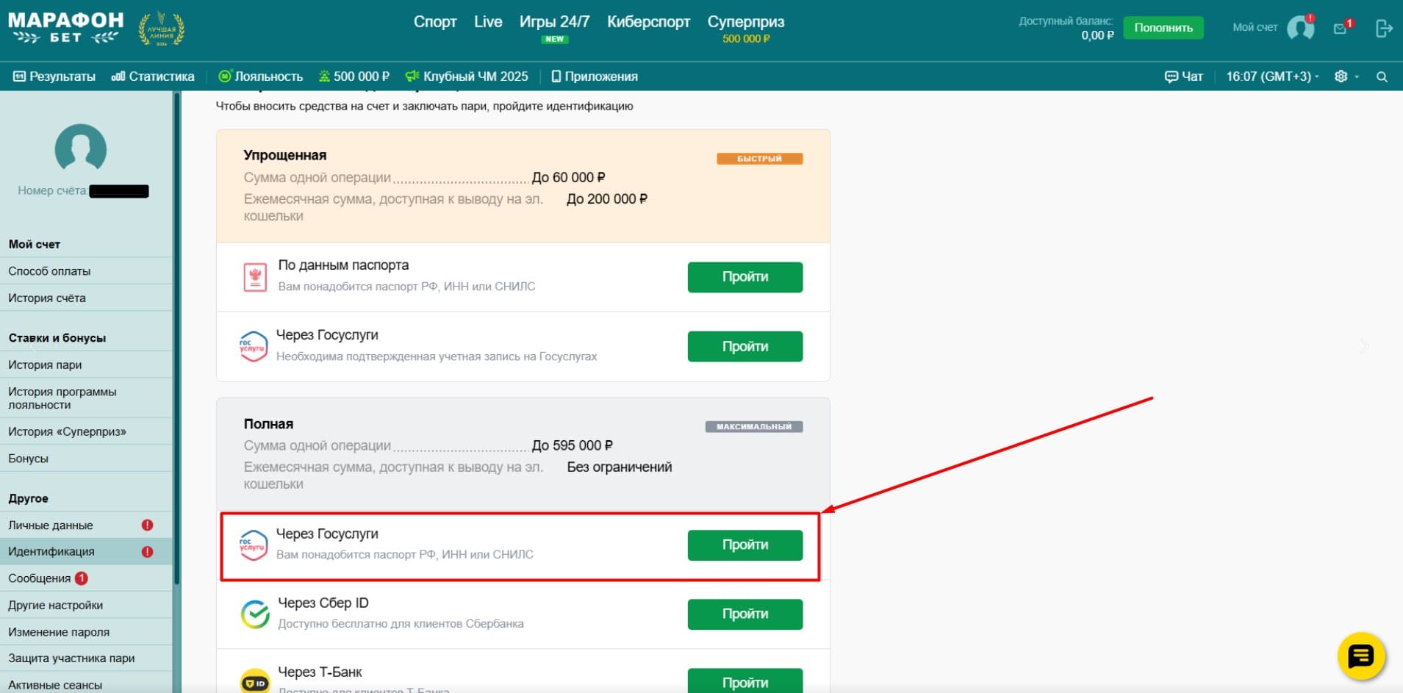Image resolution: width=1403 pixels, height=693 pixels.
Task: Click the Лучшая линия award badge
Action: click(162, 29)
